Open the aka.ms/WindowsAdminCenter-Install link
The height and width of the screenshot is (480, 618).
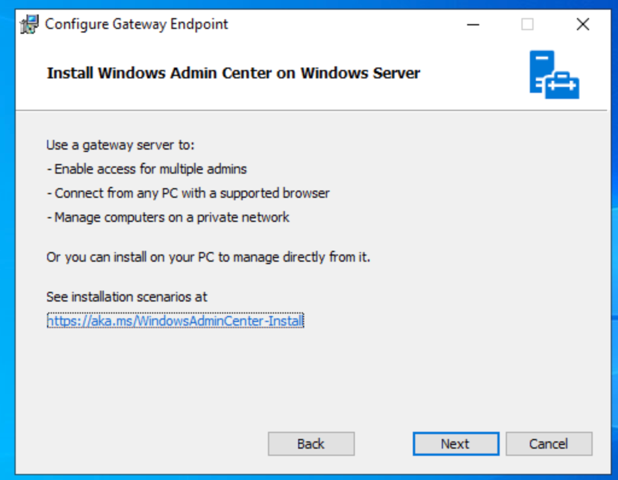pyautogui.click(x=175, y=321)
